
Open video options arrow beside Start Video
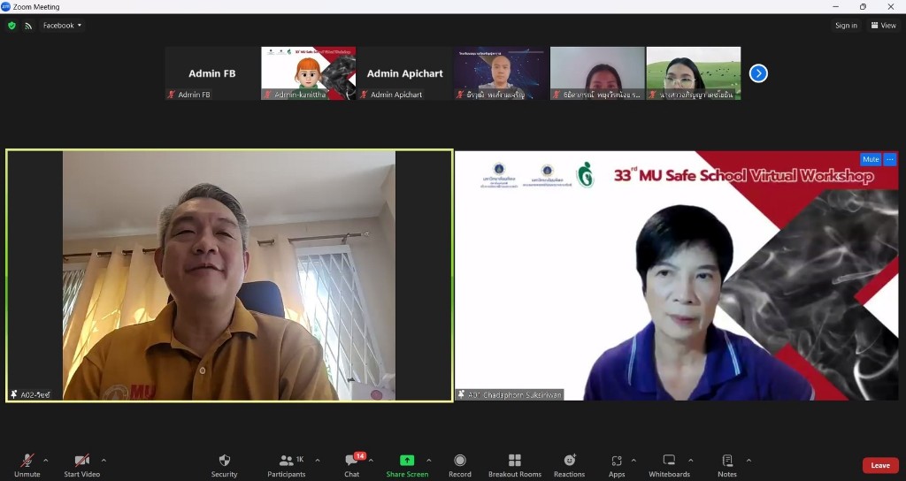pyautogui.click(x=104, y=460)
